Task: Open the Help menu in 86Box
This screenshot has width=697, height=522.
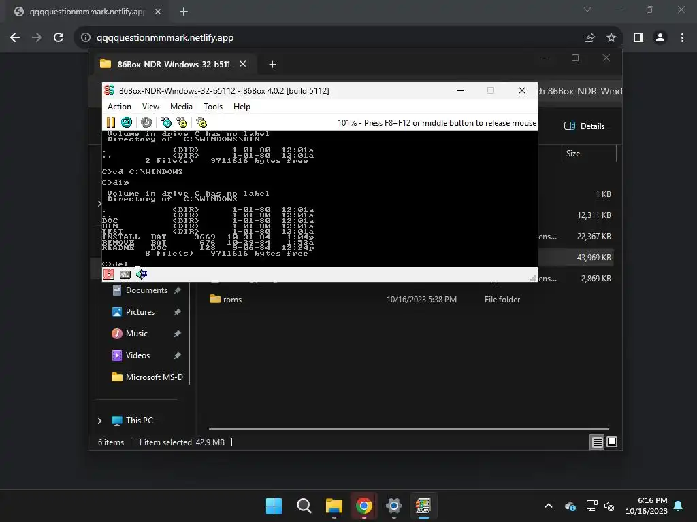Action: (242, 107)
